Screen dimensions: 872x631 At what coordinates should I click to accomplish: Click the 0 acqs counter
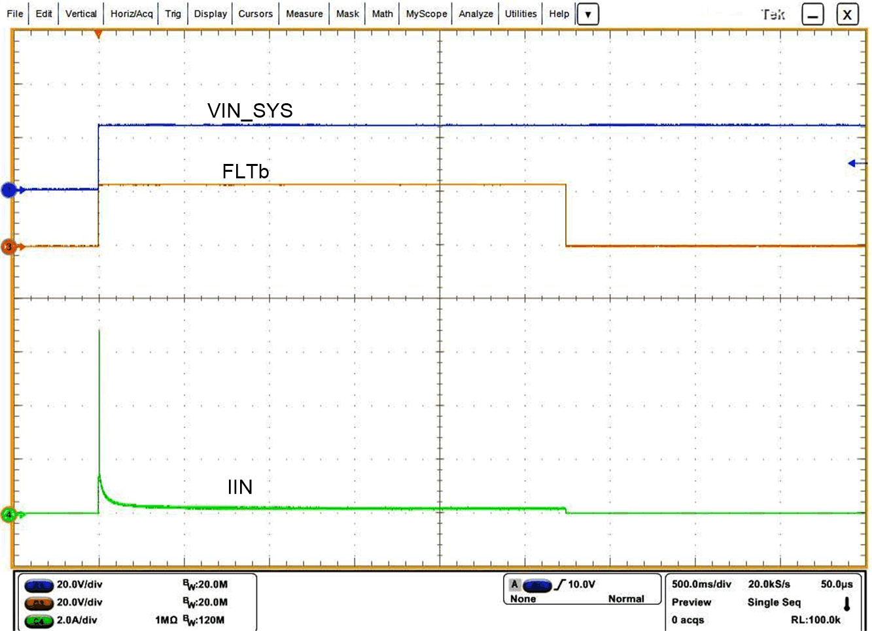tap(688, 620)
